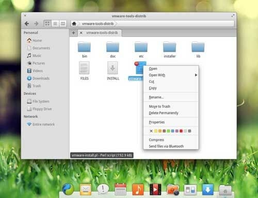Open Home in the sidebar

tap(35, 41)
